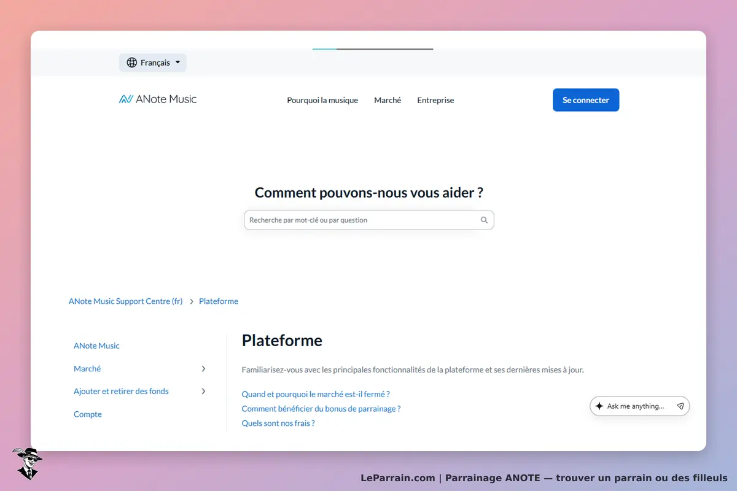This screenshot has height=491, width=737.
Task: Open 'Quels sont nos frais ?' article
Action: tap(278, 423)
